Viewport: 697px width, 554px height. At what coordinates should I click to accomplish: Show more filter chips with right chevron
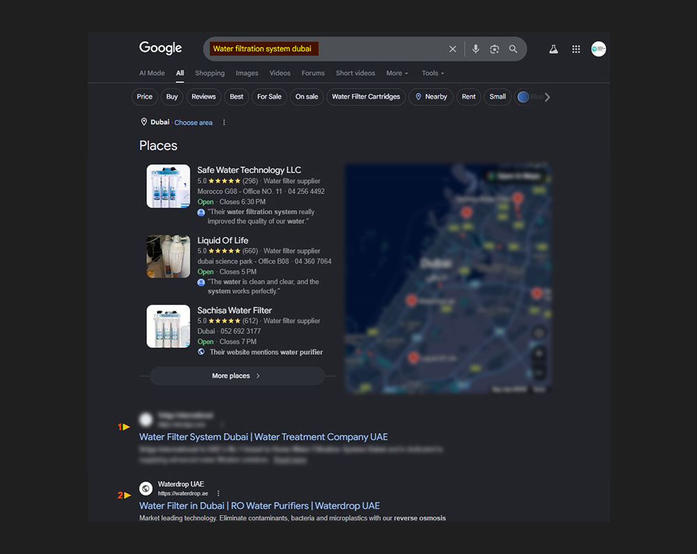548,97
